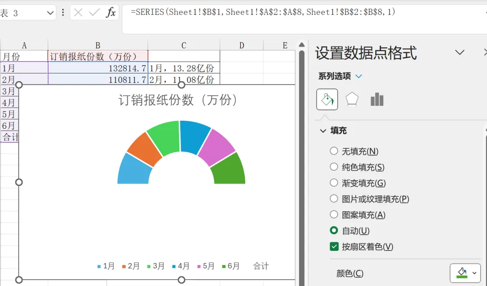
Task: Click the fx insert function icon
Action: click(110, 13)
